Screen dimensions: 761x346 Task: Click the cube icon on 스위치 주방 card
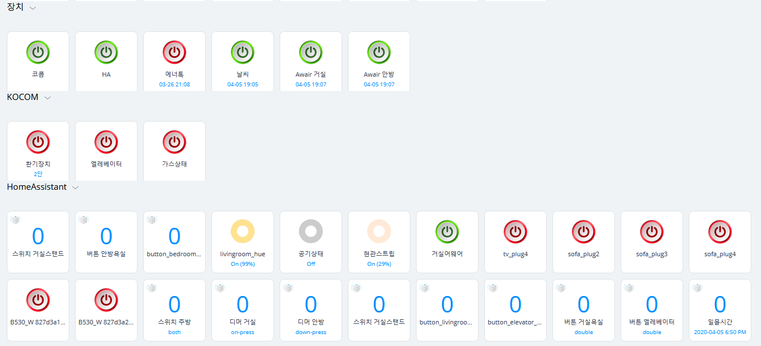(152, 288)
